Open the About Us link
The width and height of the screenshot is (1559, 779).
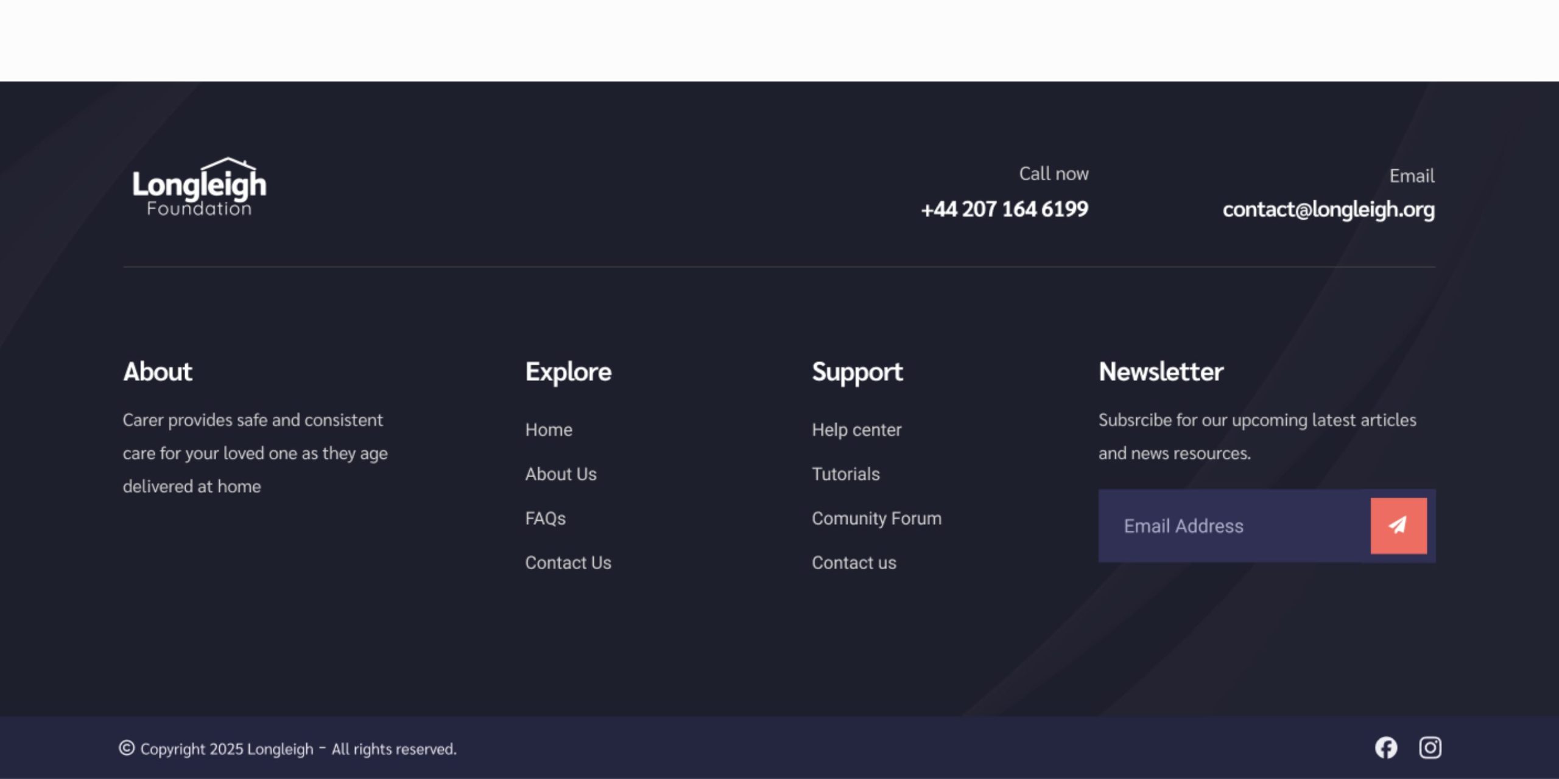[x=561, y=474]
